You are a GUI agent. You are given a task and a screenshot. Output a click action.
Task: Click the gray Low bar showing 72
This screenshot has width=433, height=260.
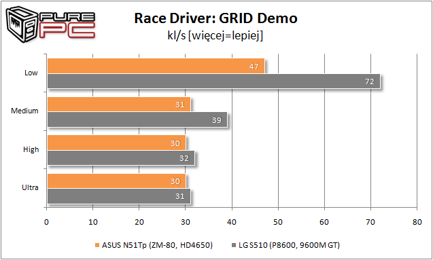click(213, 81)
